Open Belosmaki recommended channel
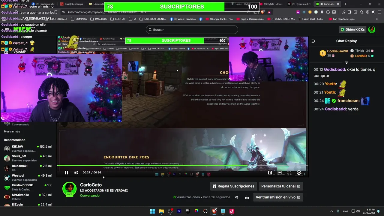384x216 pixels. tap(28, 168)
